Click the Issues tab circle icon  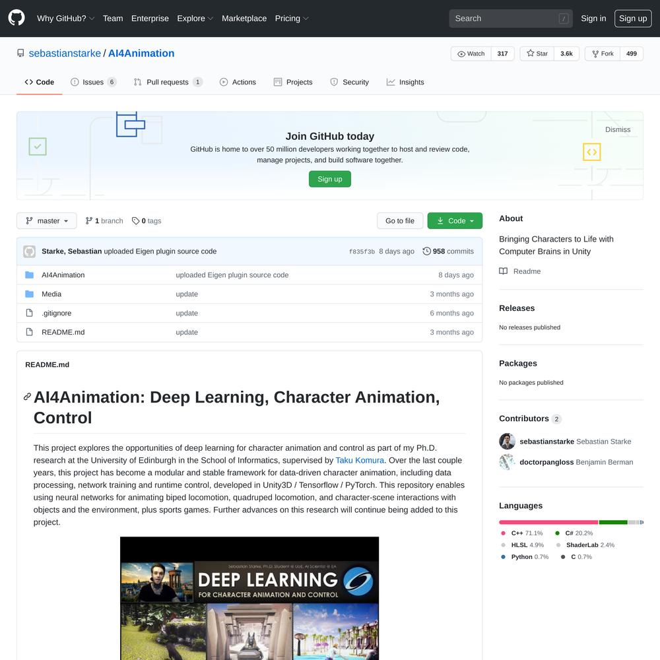point(75,82)
